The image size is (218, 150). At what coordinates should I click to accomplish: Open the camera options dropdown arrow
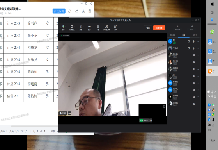click(74, 27)
